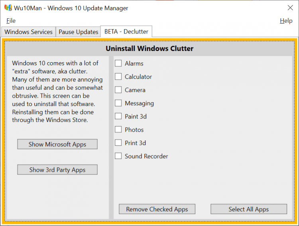Check the Alarms checkbox

click(x=118, y=63)
